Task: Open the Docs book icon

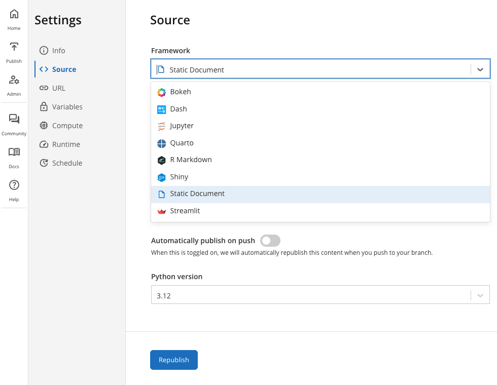Action: (14, 152)
